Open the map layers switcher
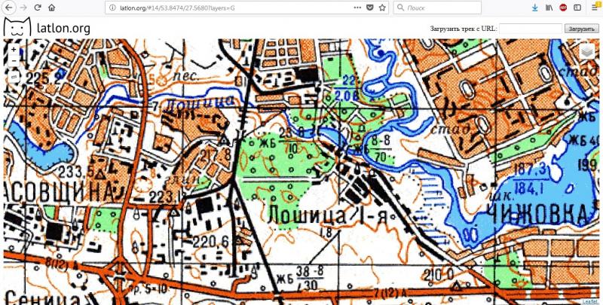 [x=588, y=53]
